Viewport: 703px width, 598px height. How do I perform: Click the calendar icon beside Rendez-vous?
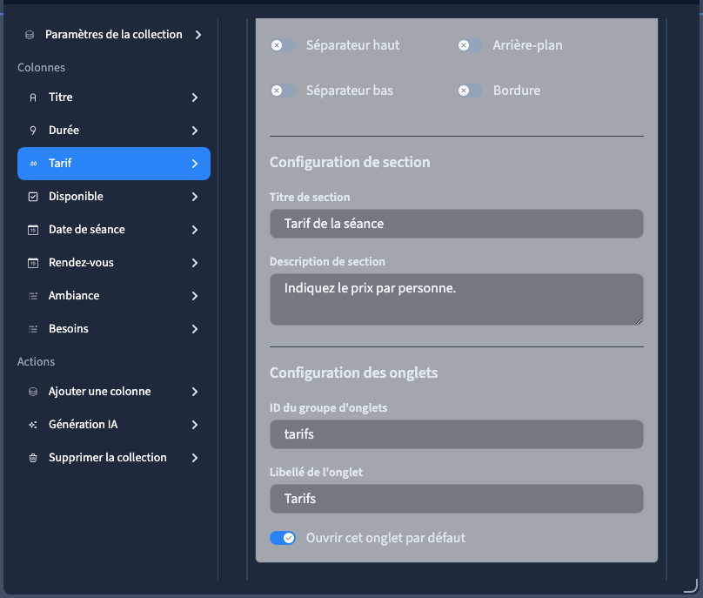click(x=33, y=263)
